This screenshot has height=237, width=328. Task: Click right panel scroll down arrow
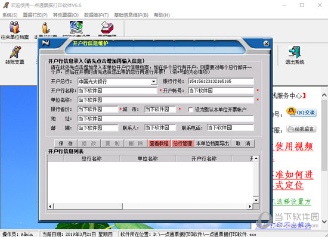(324, 221)
